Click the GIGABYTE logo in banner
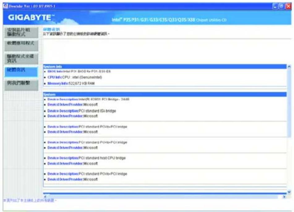294x212 pixels. [31, 17]
